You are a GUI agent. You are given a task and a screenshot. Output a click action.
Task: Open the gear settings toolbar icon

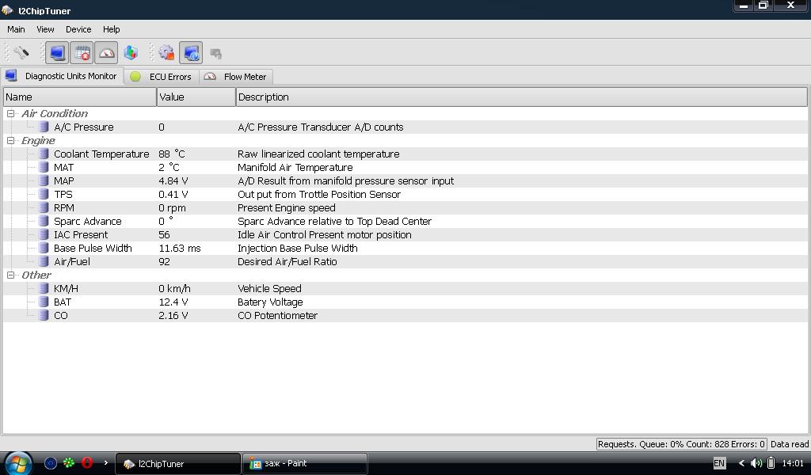pos(166,52)
